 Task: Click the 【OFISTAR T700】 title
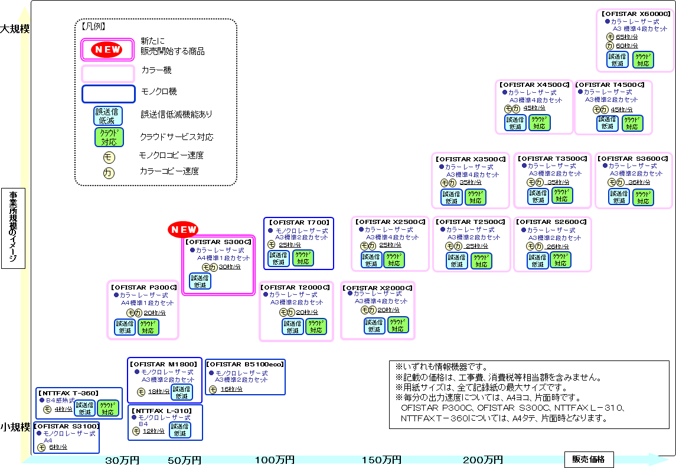(x=299, y=223)
